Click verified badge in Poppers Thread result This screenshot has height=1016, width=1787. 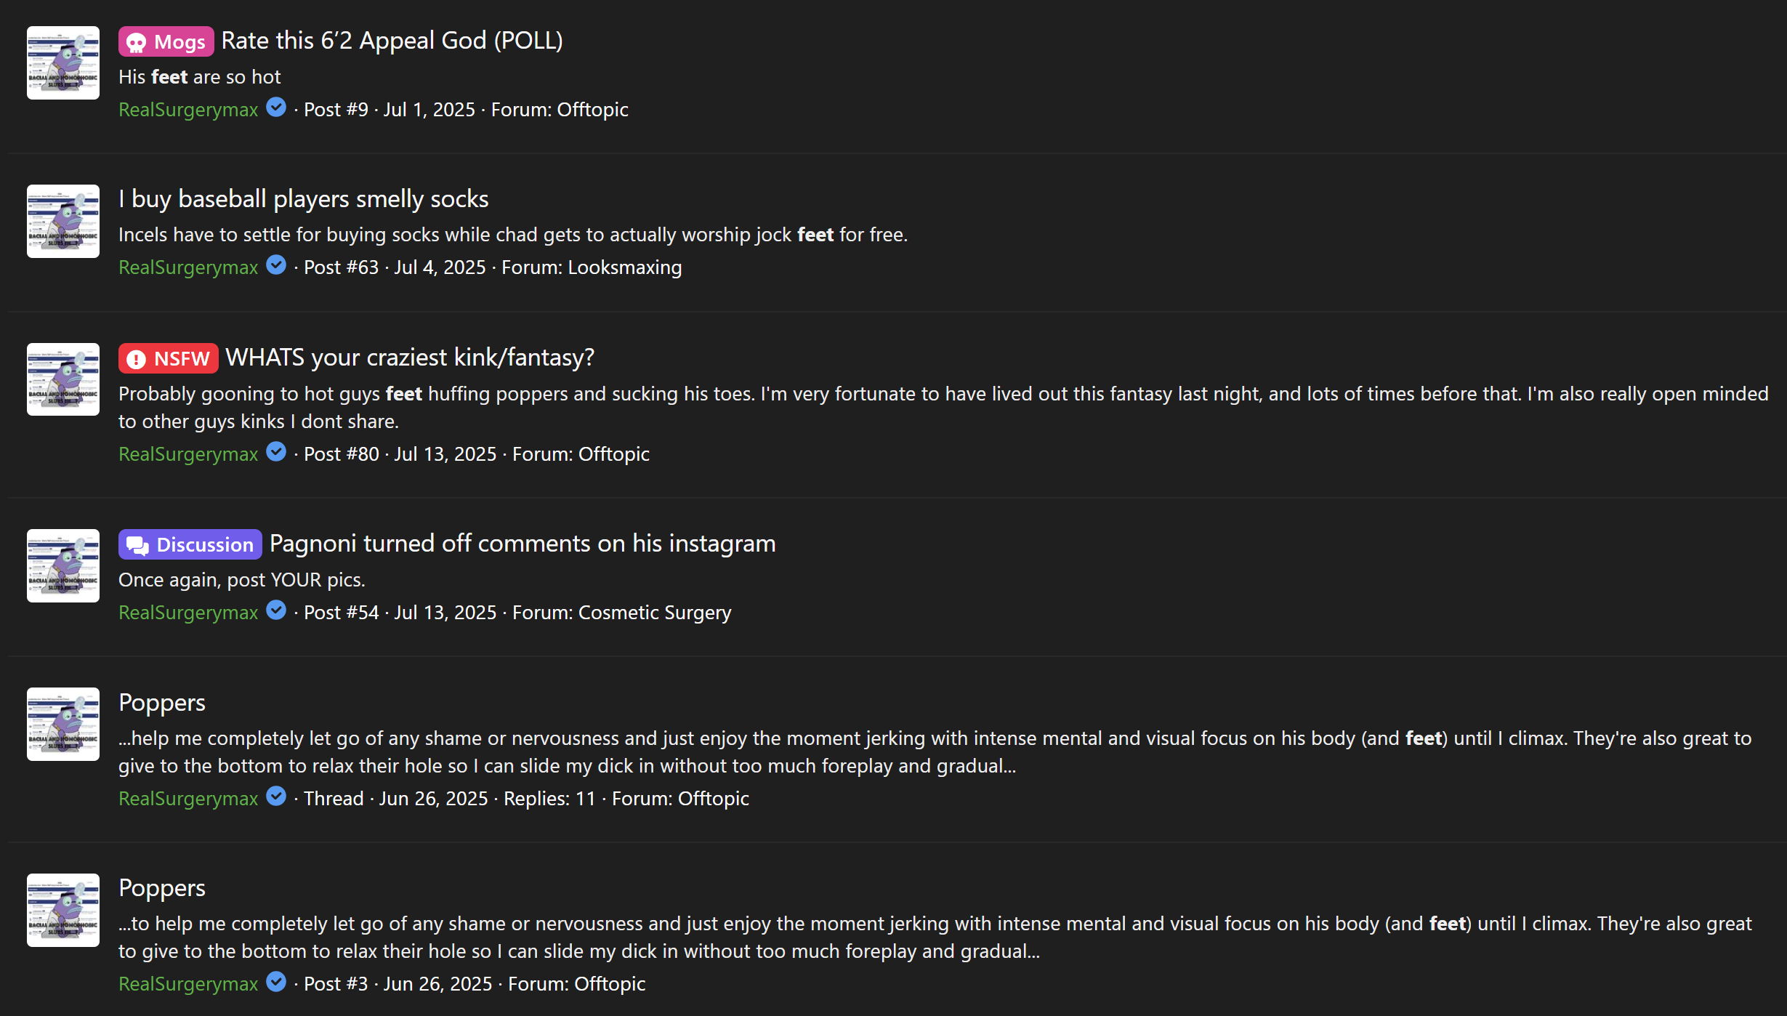pos(276,797)
